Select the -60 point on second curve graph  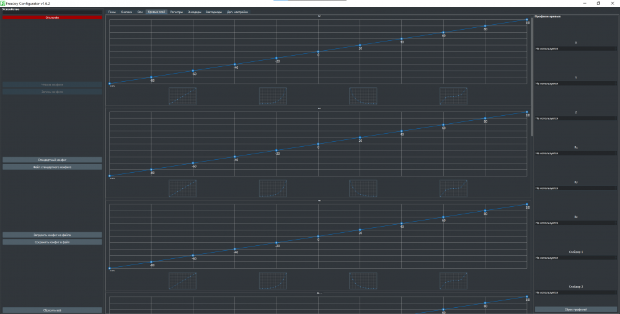point(193,163)
